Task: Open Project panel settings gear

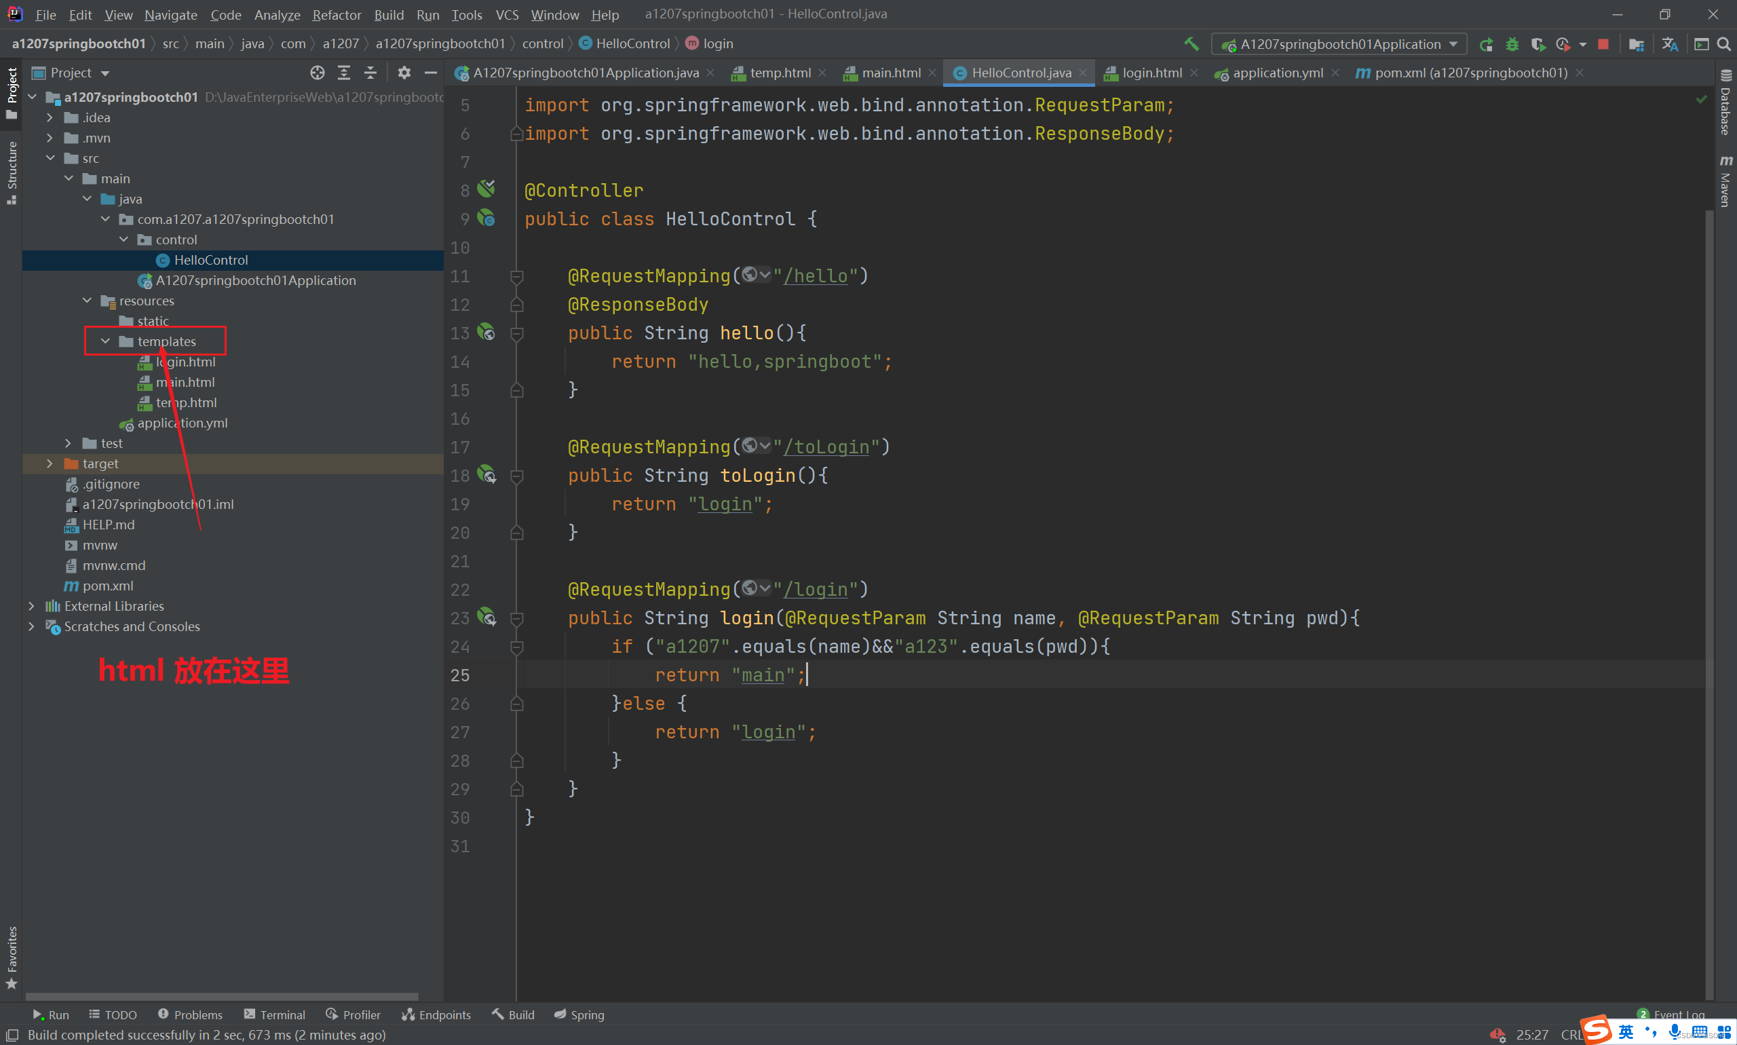Action: click(404, 73)
